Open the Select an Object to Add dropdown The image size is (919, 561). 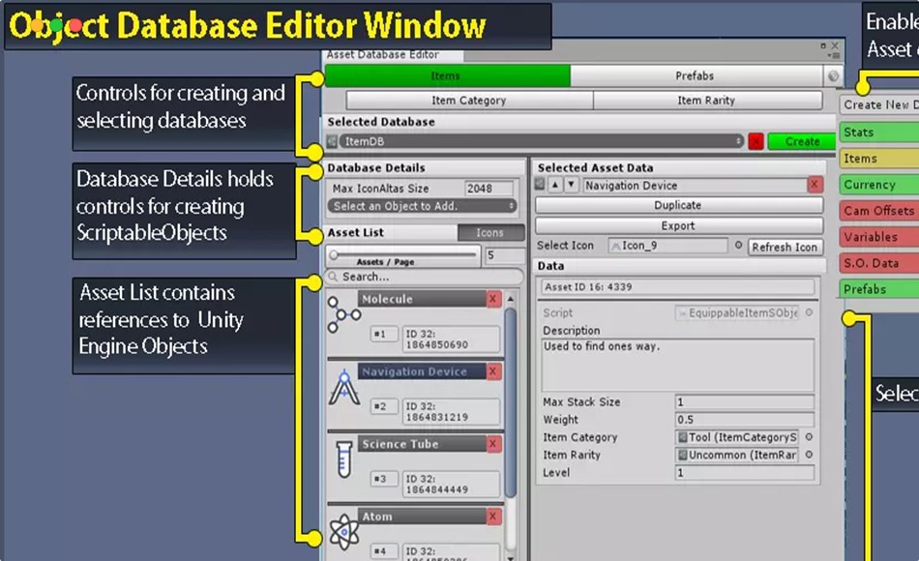[422, 207]
